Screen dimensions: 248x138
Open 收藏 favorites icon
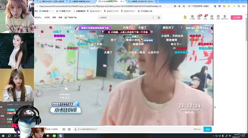[212, 17]
